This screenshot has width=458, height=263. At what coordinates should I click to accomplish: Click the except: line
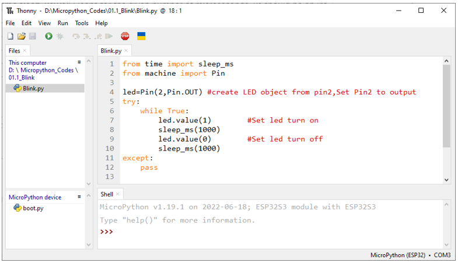pos(138,158)
